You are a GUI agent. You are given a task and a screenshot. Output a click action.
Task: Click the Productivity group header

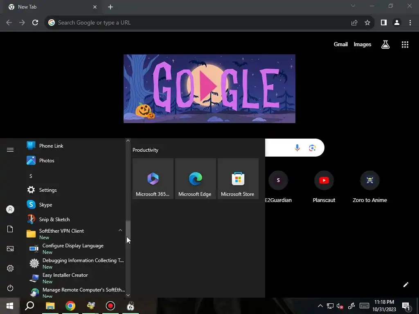(x=145, y=150)
